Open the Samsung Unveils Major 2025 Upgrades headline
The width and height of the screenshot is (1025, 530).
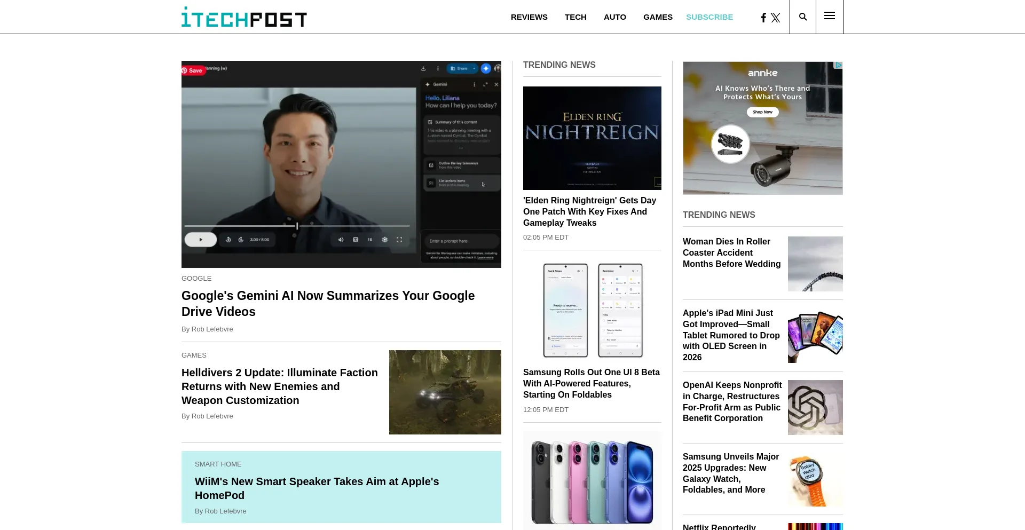click(731, 473)
